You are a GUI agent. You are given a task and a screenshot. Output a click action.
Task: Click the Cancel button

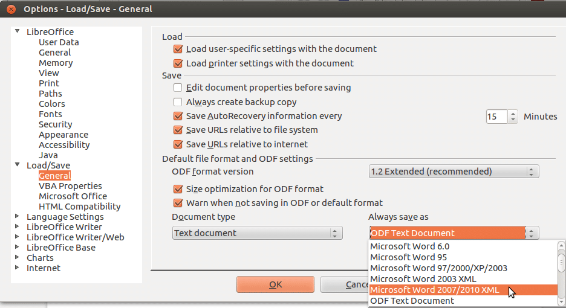[345, 284]
